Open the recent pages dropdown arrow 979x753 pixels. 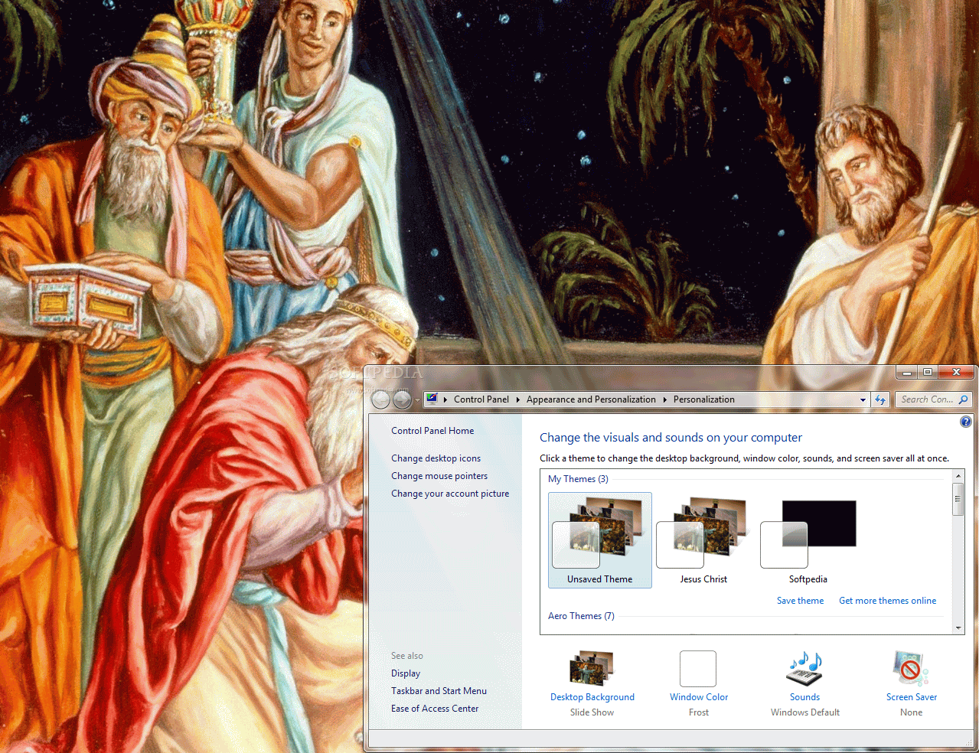(x=417, y=400)
